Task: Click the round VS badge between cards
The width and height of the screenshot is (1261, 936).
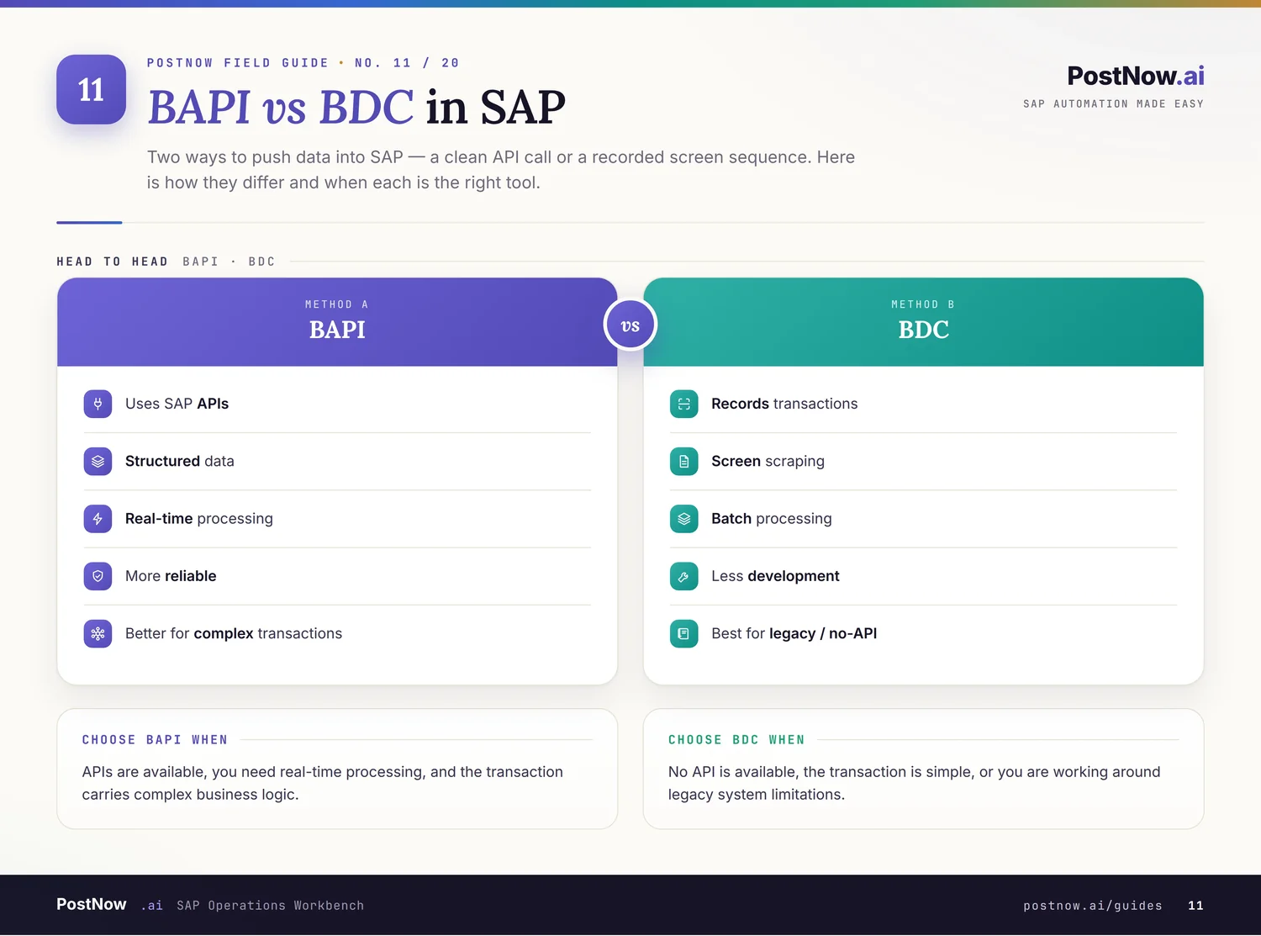Action: pos(630,325)
